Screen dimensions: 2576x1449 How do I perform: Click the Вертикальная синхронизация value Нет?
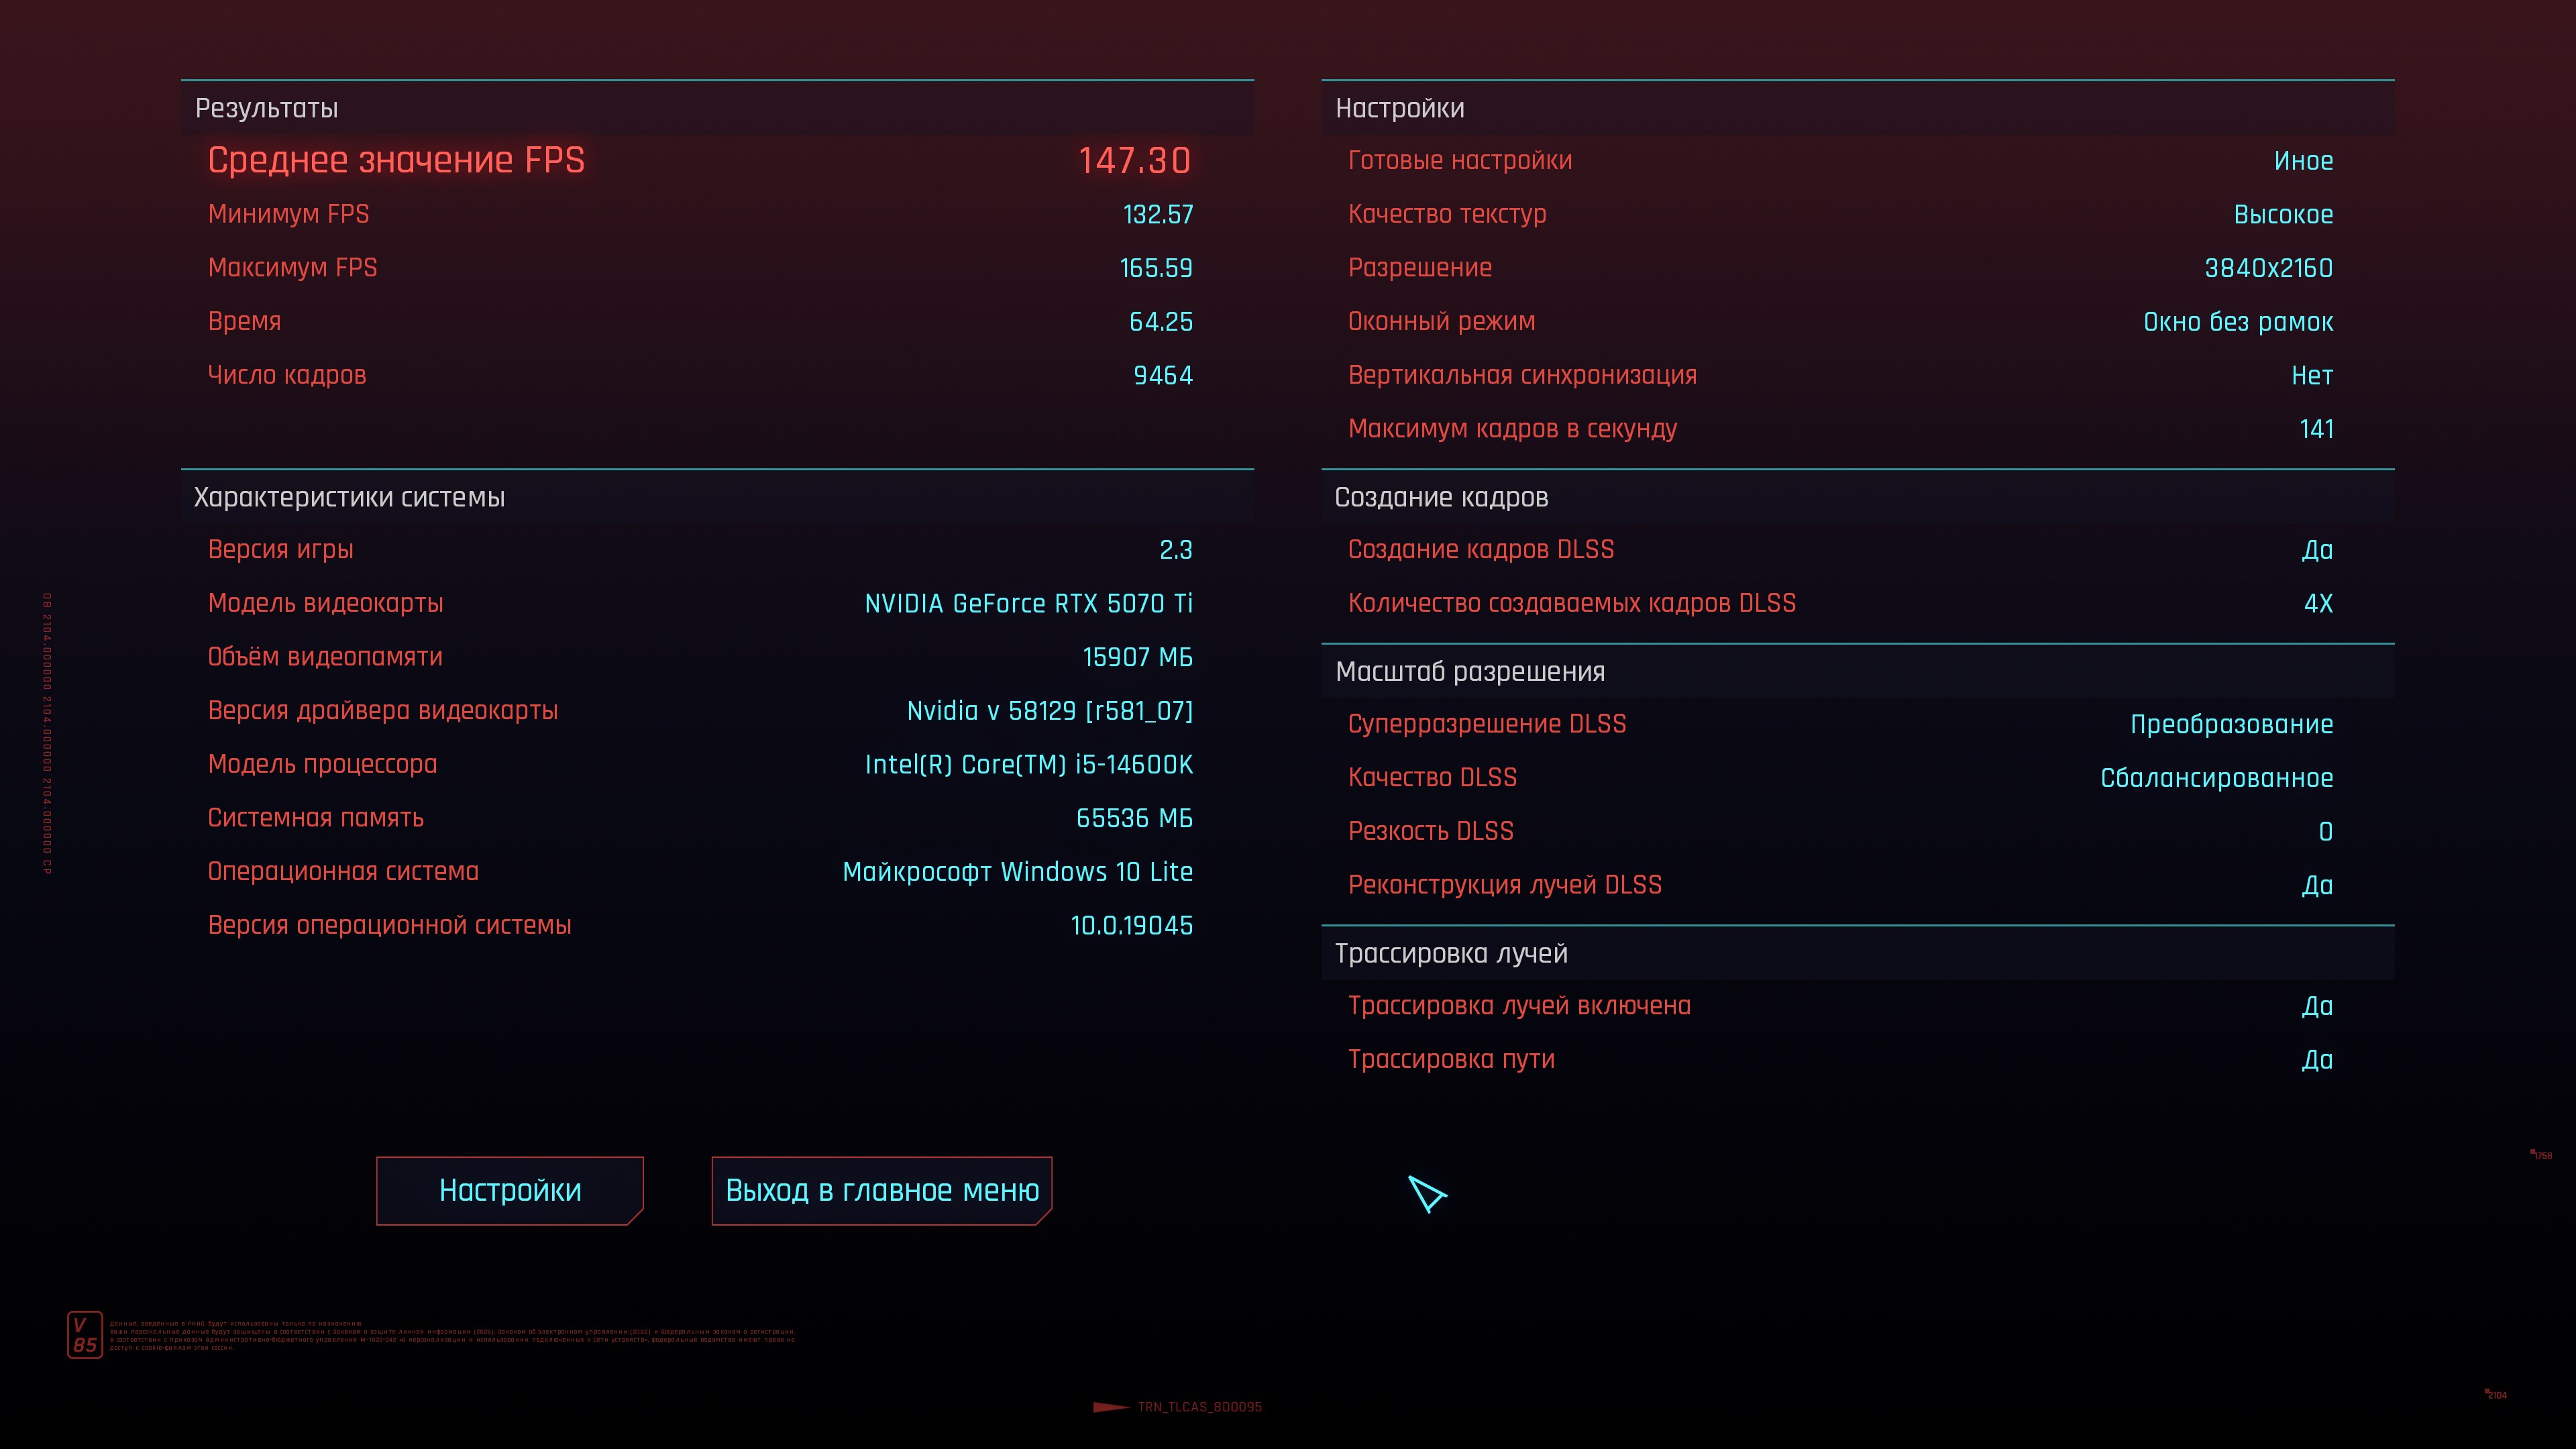pos(2312,375)
